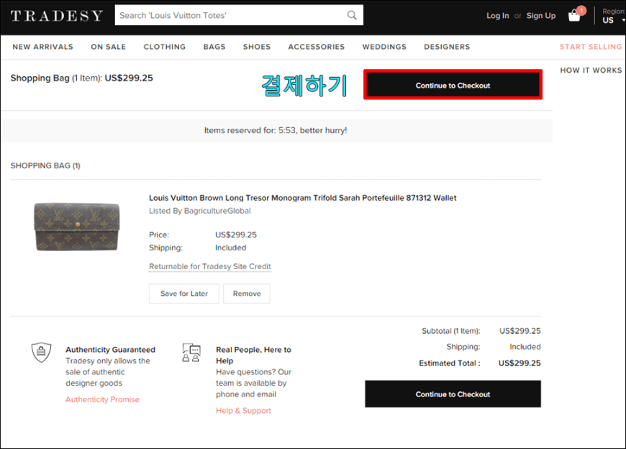Open New Arrivals menu
Image resolution: width=626 pixels, height=449 pixels.
pos(42,47)
